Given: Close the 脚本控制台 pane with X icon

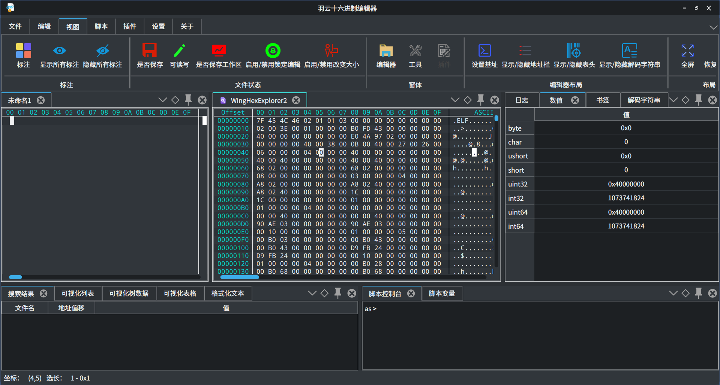Looking at the screenshot, I should pyautogui.click(x=712, y=293).
